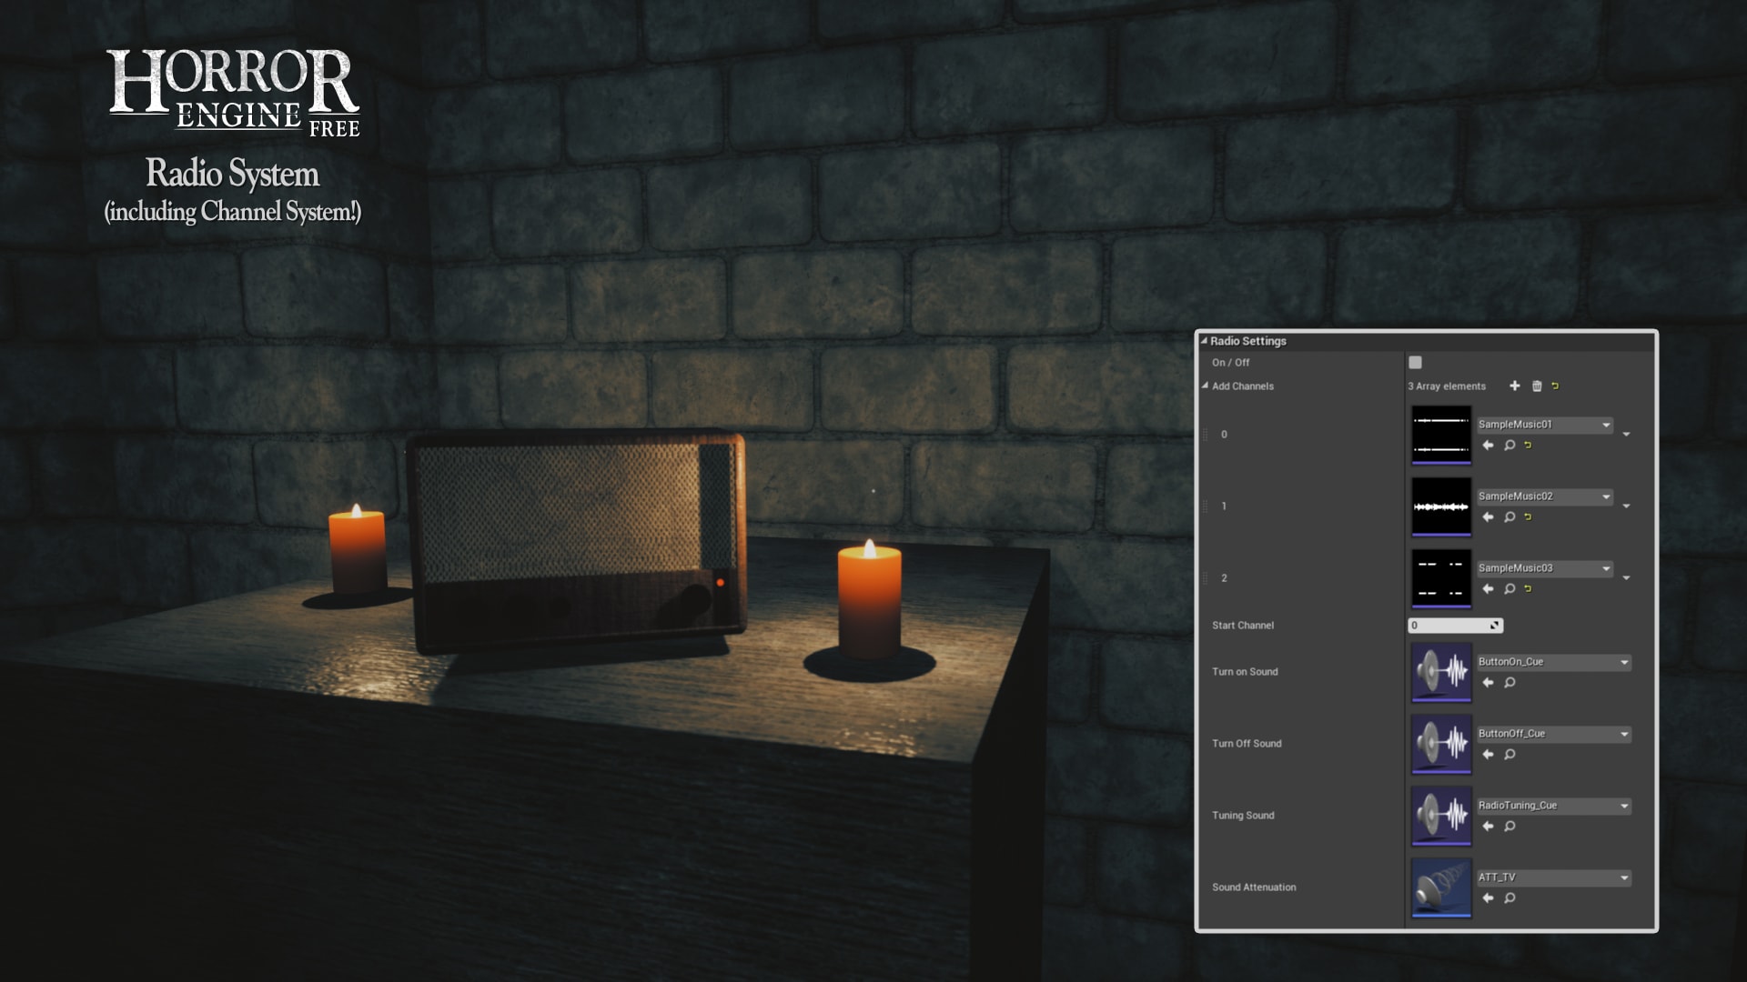Reset SampleMusic02 using its yellow reset icon
Image resolution: width=1747 pixels, height=982 pixels.
click(x=1528, y=516)
